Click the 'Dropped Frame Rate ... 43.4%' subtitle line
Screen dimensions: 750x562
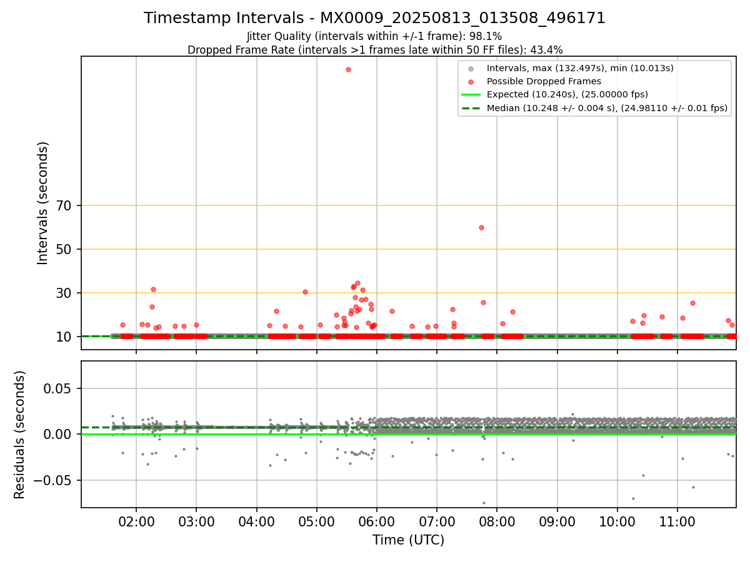pyautogui.click(x=374, y=50)
